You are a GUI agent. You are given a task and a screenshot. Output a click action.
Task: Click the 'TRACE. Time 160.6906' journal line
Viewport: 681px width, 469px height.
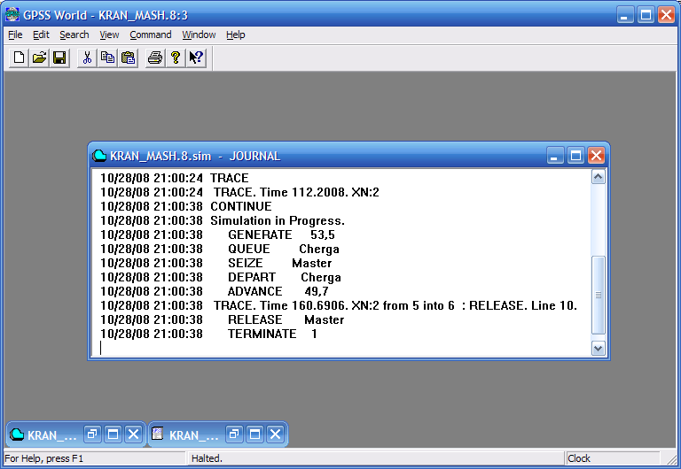click(x=339, y=305)
